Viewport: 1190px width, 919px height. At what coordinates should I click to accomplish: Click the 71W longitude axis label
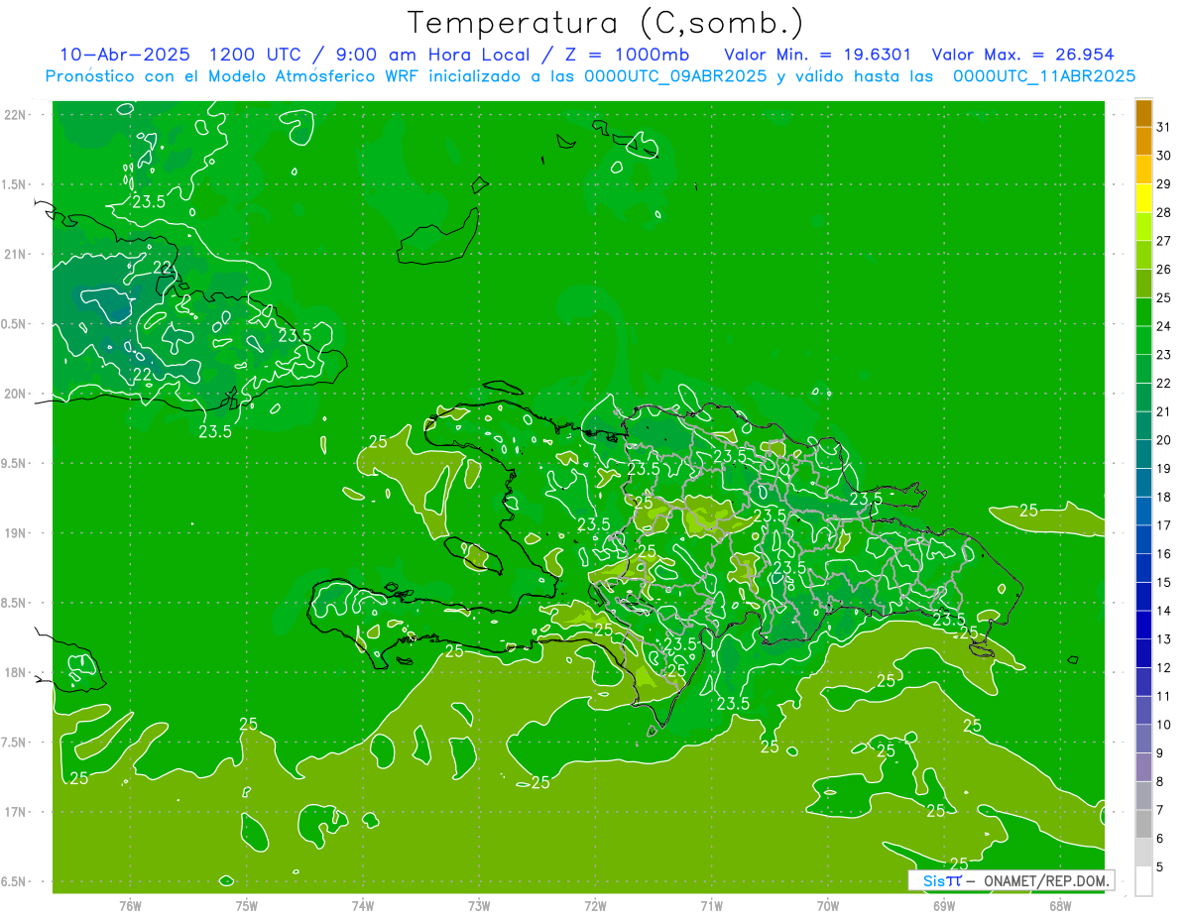[x=711, y=905]
